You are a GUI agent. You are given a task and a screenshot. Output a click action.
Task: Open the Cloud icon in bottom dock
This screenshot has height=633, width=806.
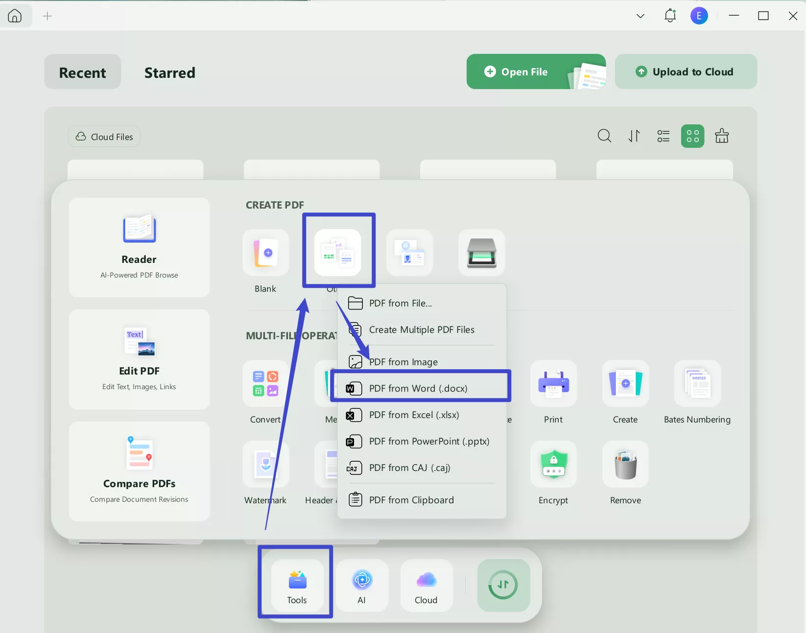click(426, 585)
